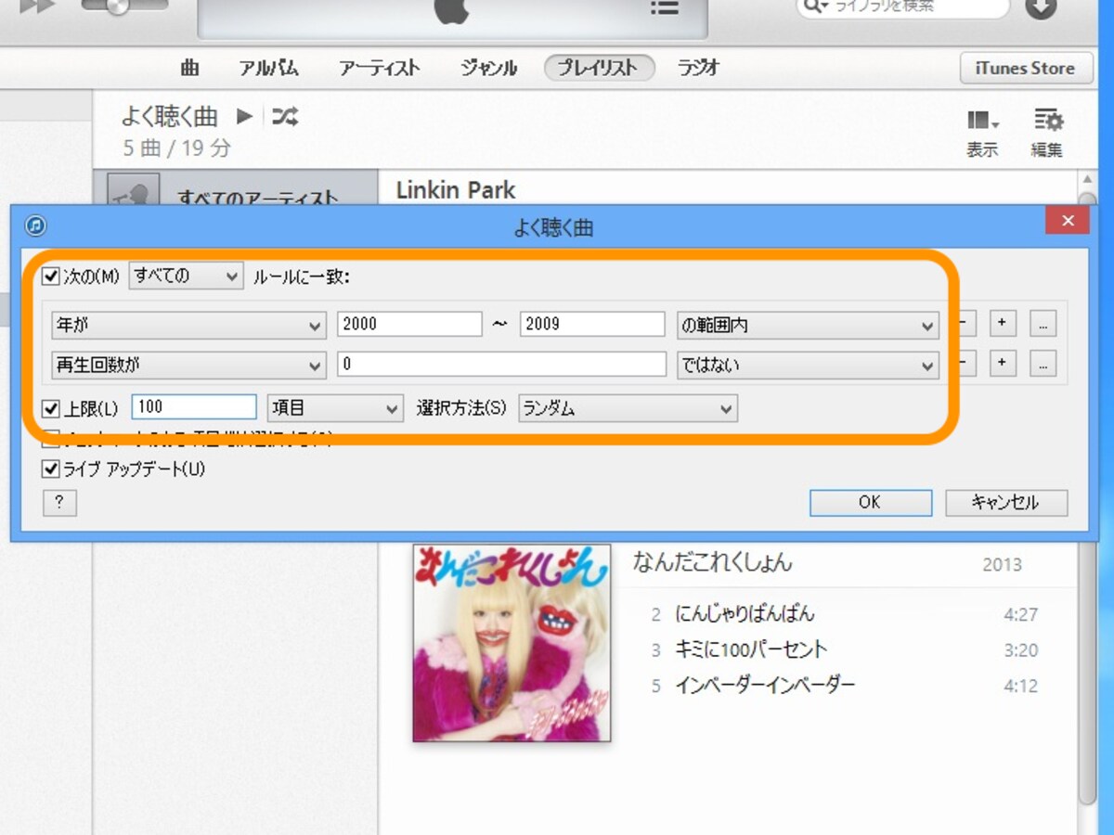
Task: Open nested rule options for 再生回数が row
Action: coord(1043,364)
